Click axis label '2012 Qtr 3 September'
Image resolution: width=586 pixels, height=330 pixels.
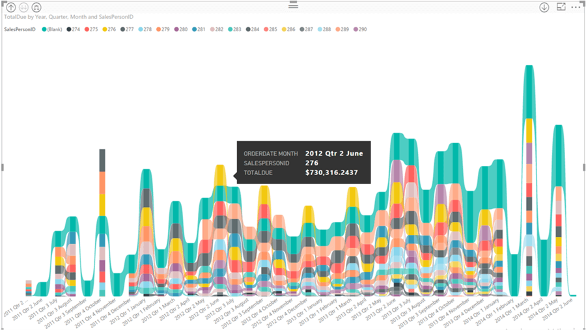click(x=243, y=313)
